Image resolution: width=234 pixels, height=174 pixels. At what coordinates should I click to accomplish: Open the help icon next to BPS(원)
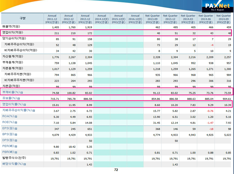tap(16, 134)
